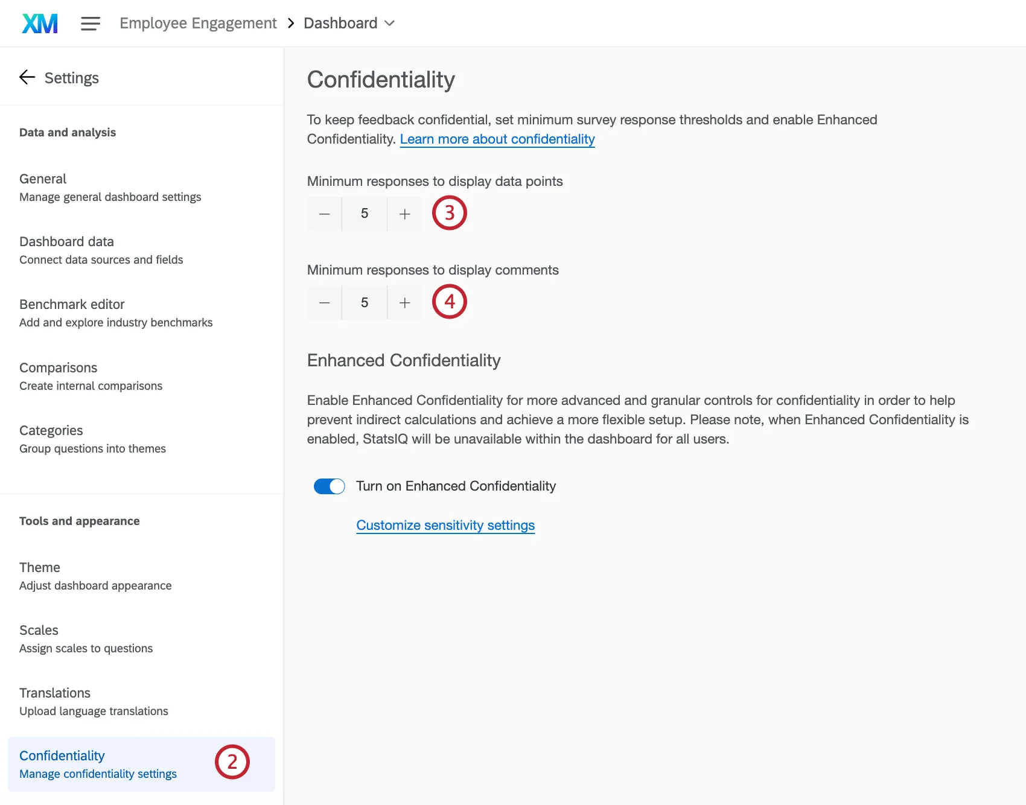Click the plus button for comments threshold

[404, 302]
